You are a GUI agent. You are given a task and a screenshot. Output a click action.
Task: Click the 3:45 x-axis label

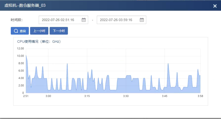(165, 96)
